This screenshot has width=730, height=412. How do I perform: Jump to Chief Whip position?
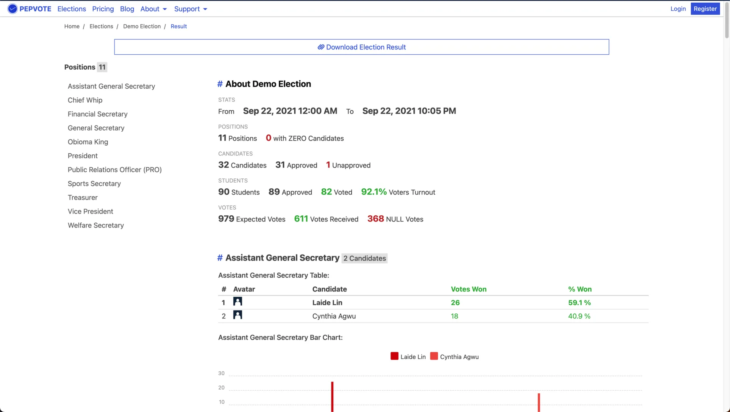pyautogui.click(x=85, y=100)
